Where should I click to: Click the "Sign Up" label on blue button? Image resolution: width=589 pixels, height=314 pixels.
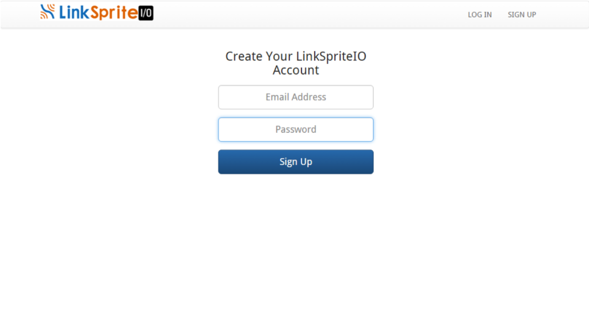(x=296, y=162)
